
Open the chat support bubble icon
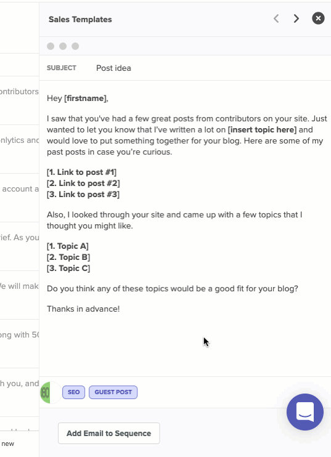pos(305,412)
